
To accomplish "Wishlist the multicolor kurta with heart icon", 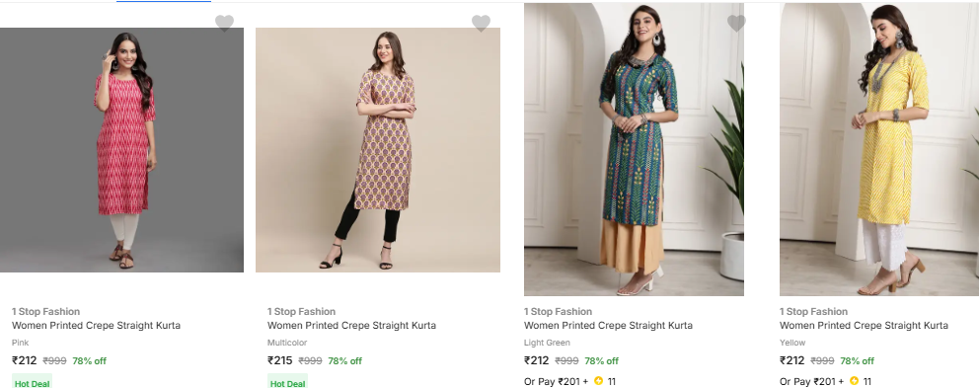I will pos(481,23).
